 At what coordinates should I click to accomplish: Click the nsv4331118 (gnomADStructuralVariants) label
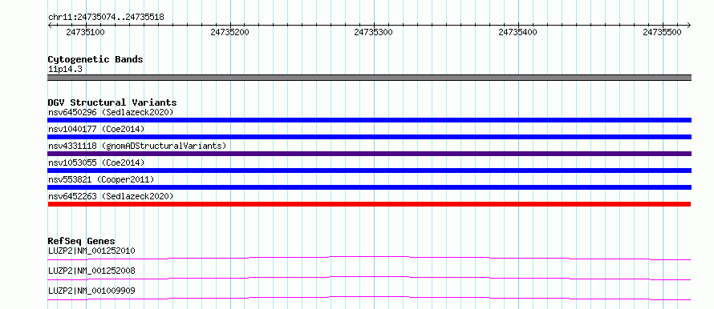(x=137, y=146)
